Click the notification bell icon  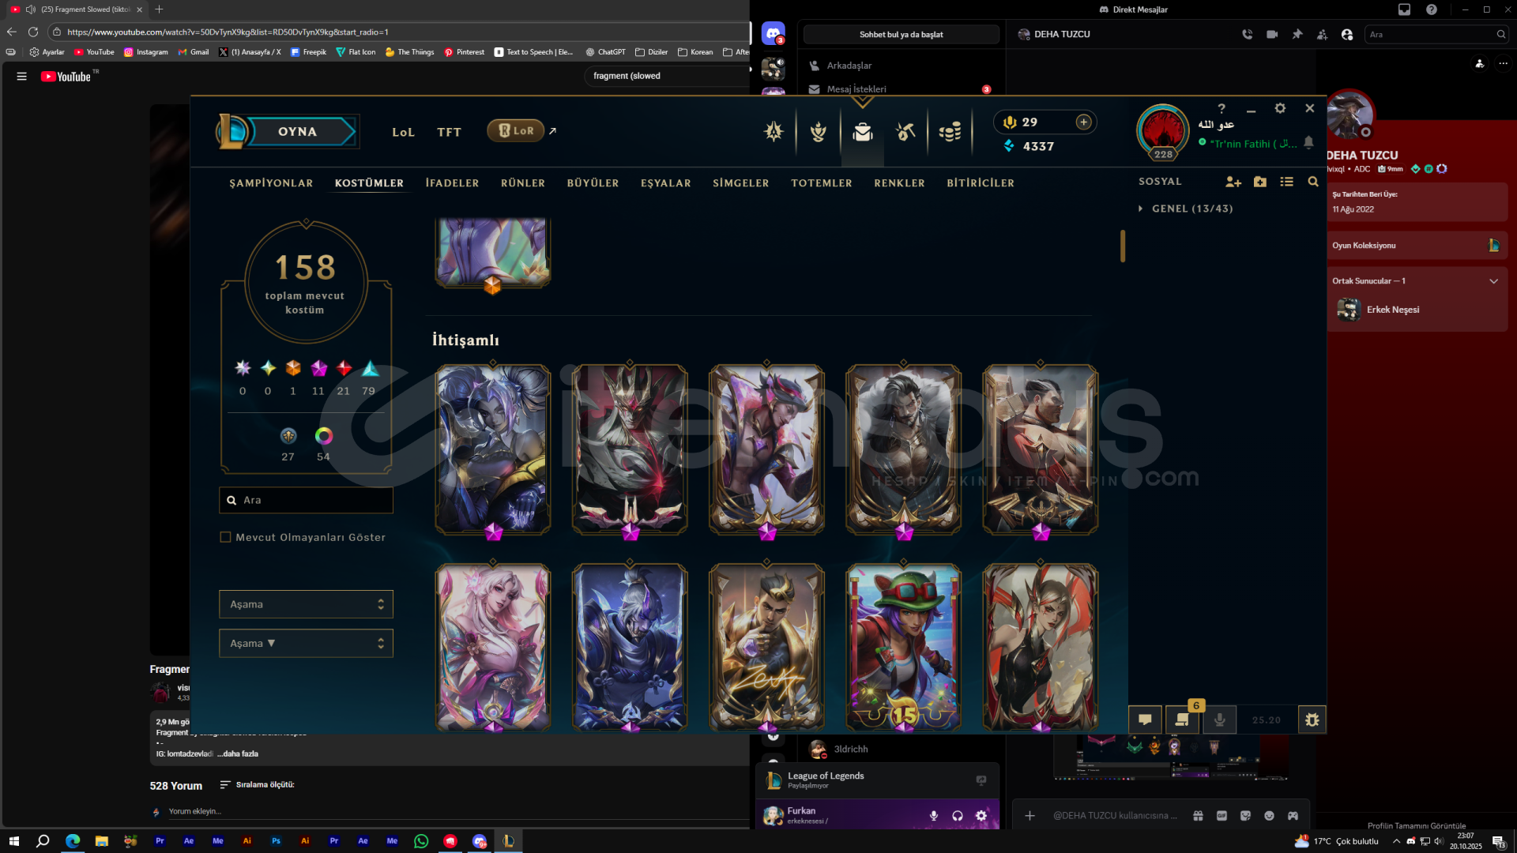(x=1308, y=143)
